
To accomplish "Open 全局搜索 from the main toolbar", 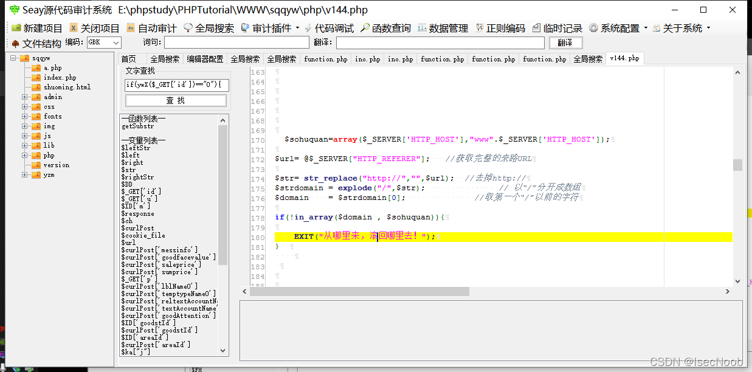I will 209,28.
